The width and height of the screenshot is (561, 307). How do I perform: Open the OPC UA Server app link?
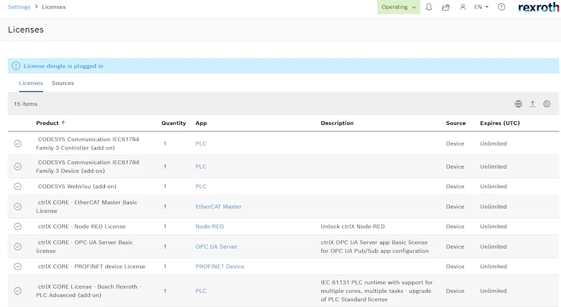pyautogui.click(x=216, y=246)
